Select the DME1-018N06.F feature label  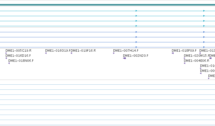21,61
